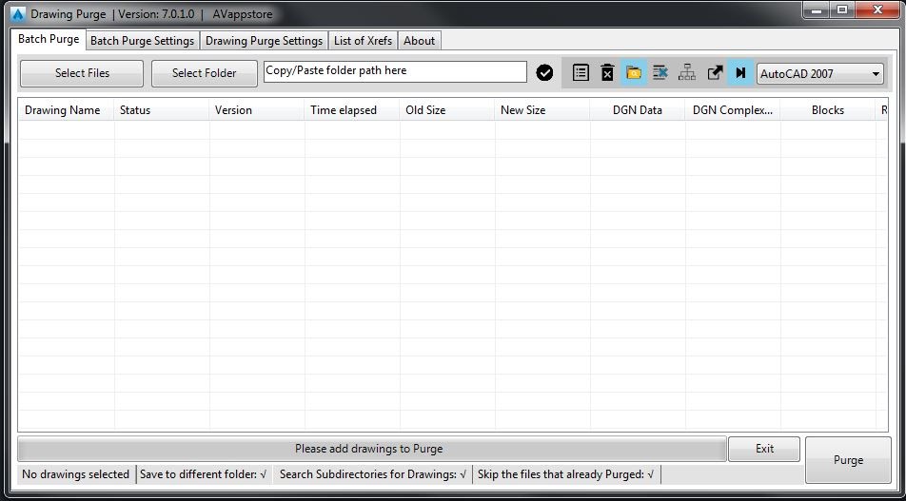
Task: Click the Blocks column header
Action: click(x=827, y=109)
